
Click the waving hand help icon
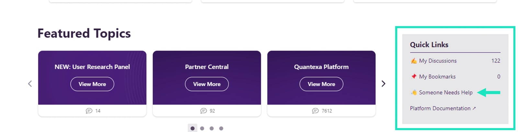(x=414, y=93)
